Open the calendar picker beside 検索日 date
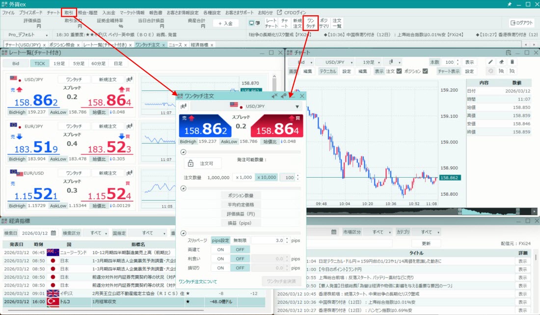The height and width of the screenshot is (315, 540). [x=54, y=233]
